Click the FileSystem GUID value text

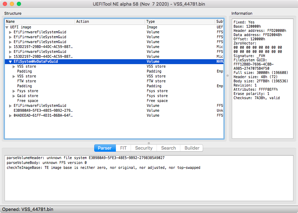pyautogui.click(x=254, y=66)
